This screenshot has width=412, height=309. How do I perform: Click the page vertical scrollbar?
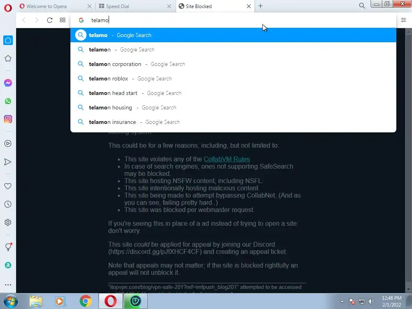pos(408,160)
